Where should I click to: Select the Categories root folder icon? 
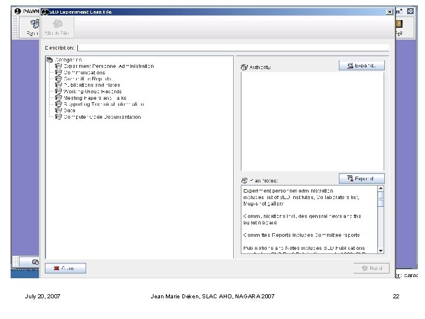pyautogui.click(x=50, y=60)
